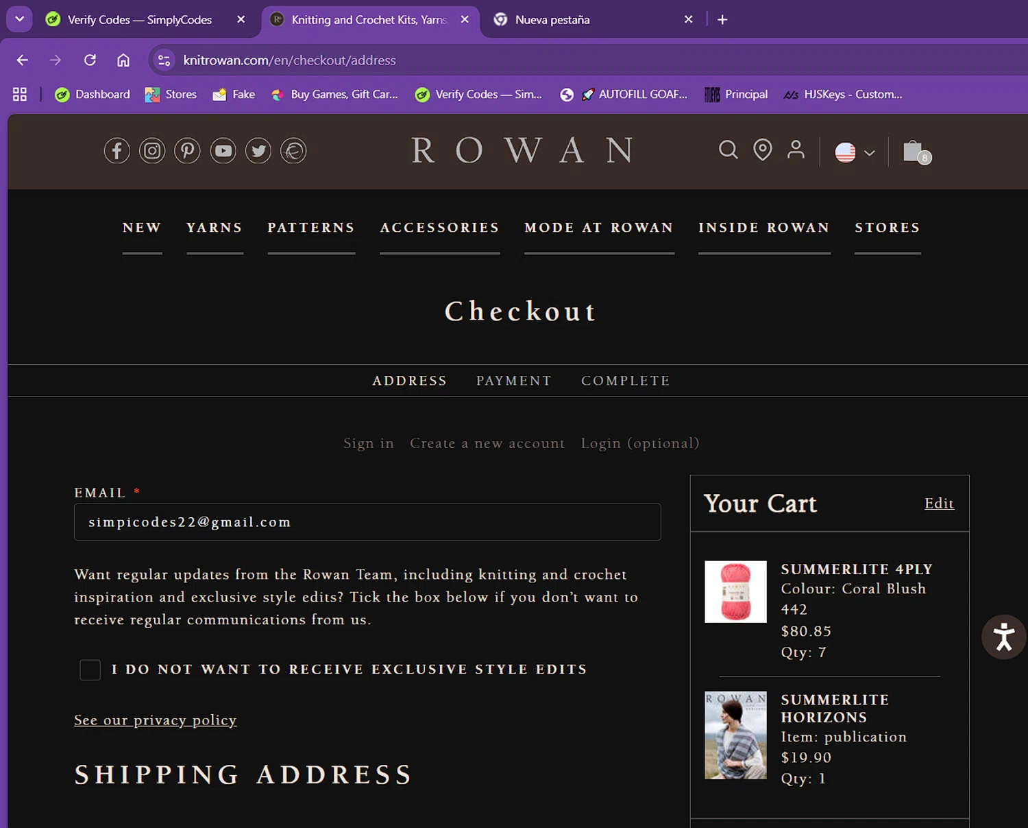The image size is (1028, 828).
Task: Click the SUMMERLITE HORIZONS product name
Action: click(835, 709)
